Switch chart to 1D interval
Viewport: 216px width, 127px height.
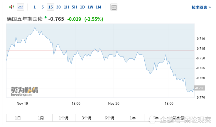pos(82,7)
